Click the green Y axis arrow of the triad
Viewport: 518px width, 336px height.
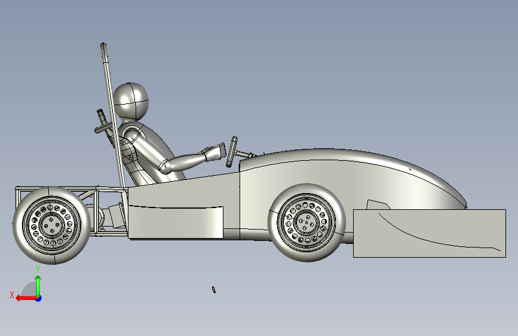(38, 285)
